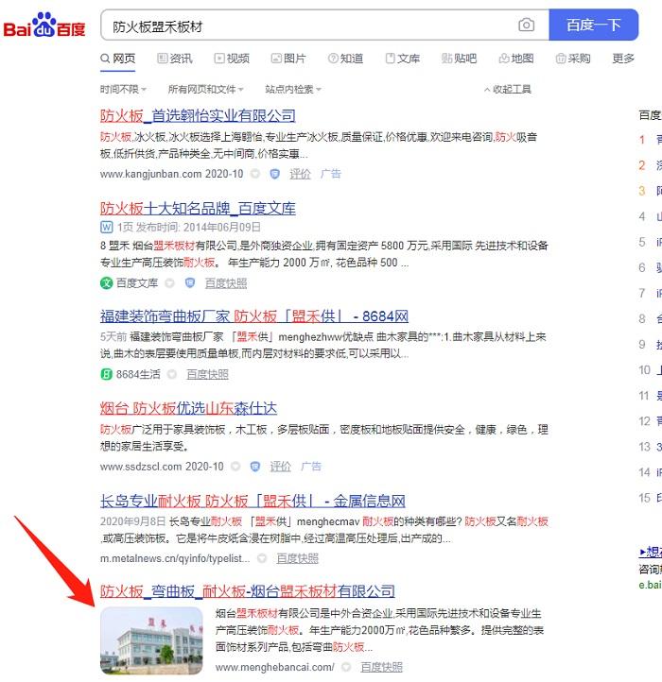This screenshot has height=682, width=662.
Task: Click the www.menghebancai.com/ URL text
Action: [x=275, y=667]
